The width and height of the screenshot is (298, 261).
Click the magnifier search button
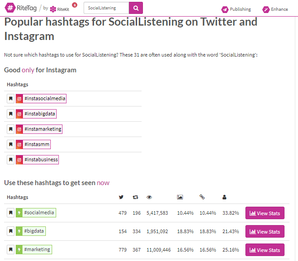(x=136, y=8)
